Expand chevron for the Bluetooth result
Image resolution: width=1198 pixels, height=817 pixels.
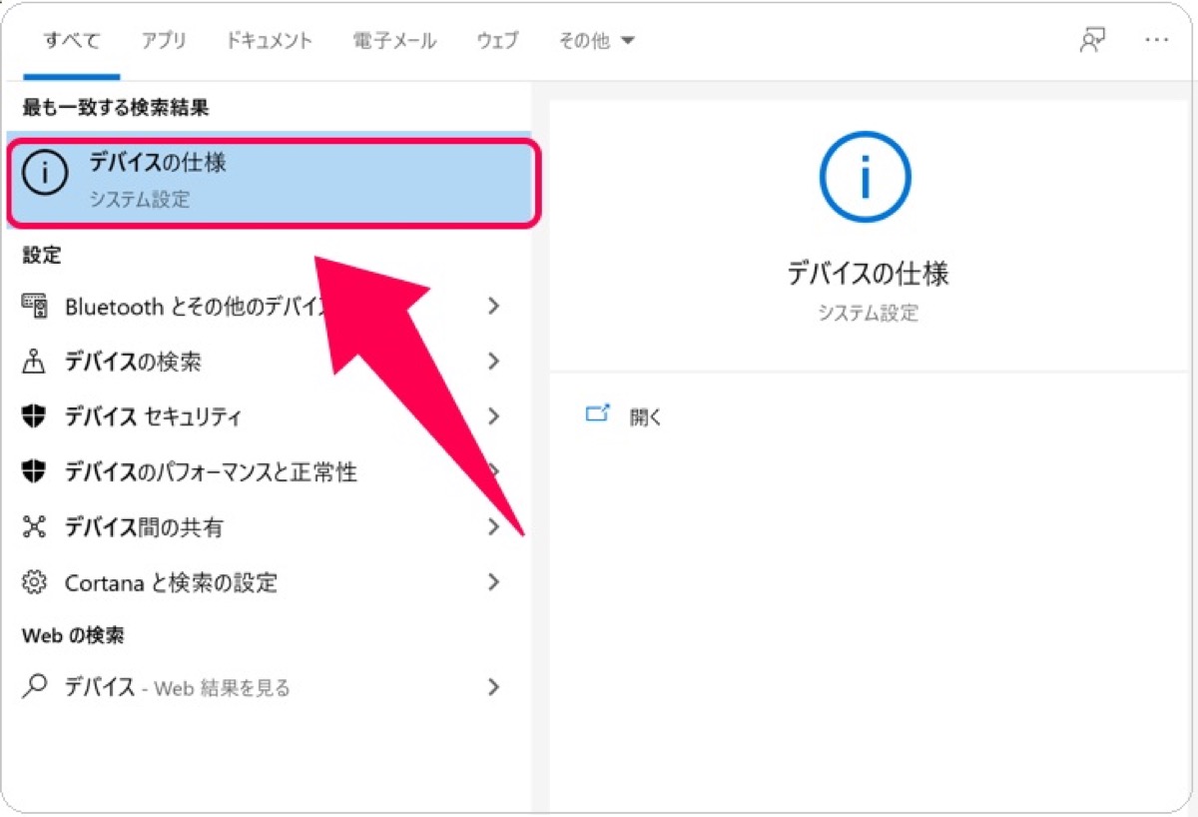(x=493, y=306)
